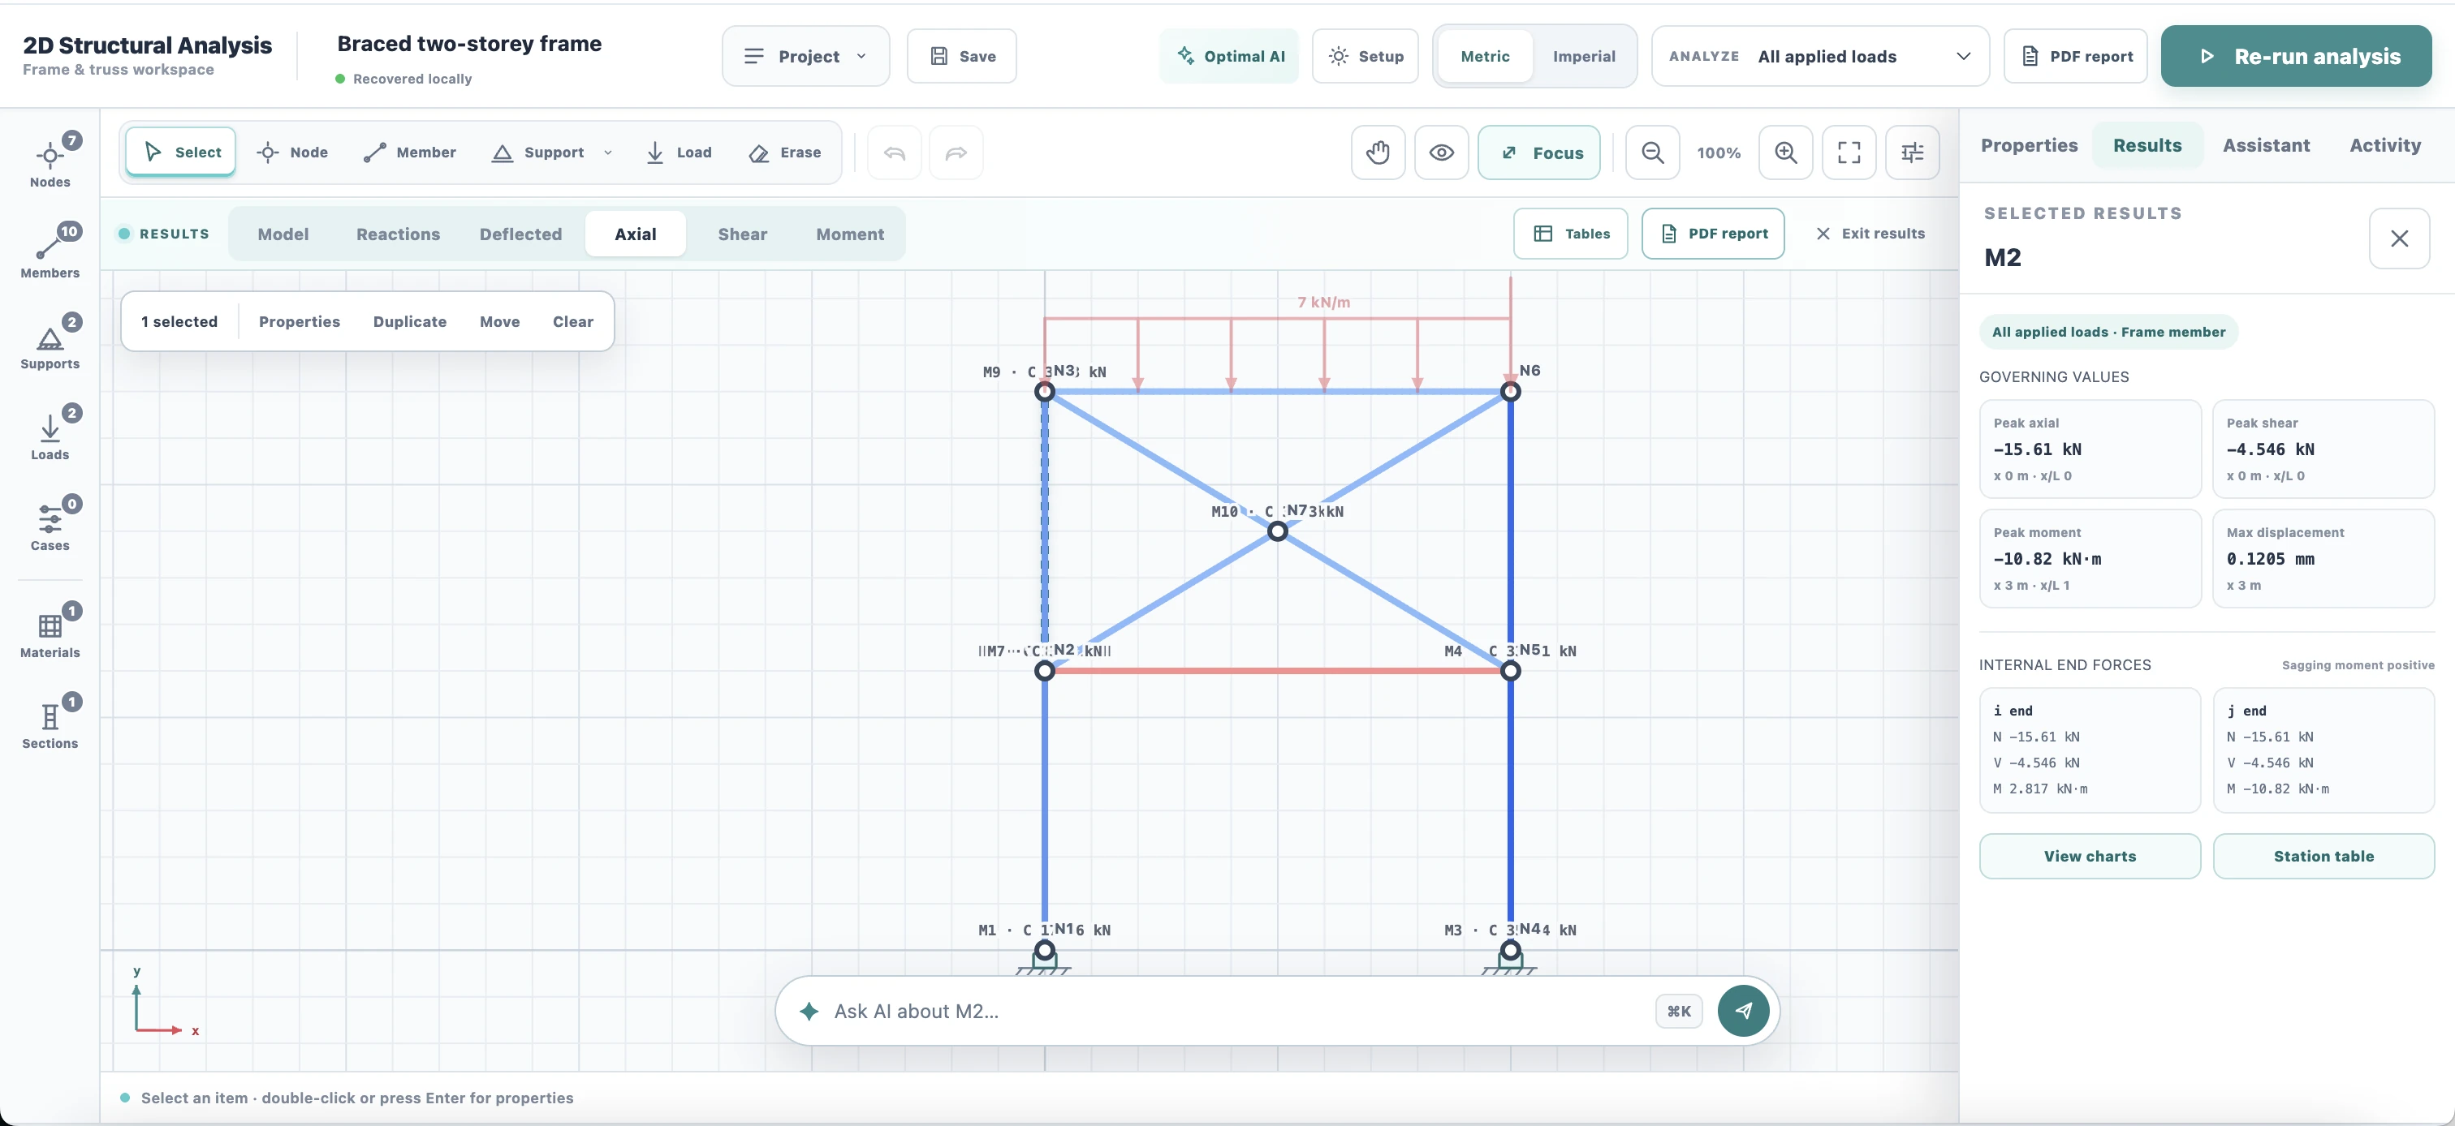Click the redo arrow icon
Viewport: 2455px width, 1126px height.
click(x=956, y=153)
